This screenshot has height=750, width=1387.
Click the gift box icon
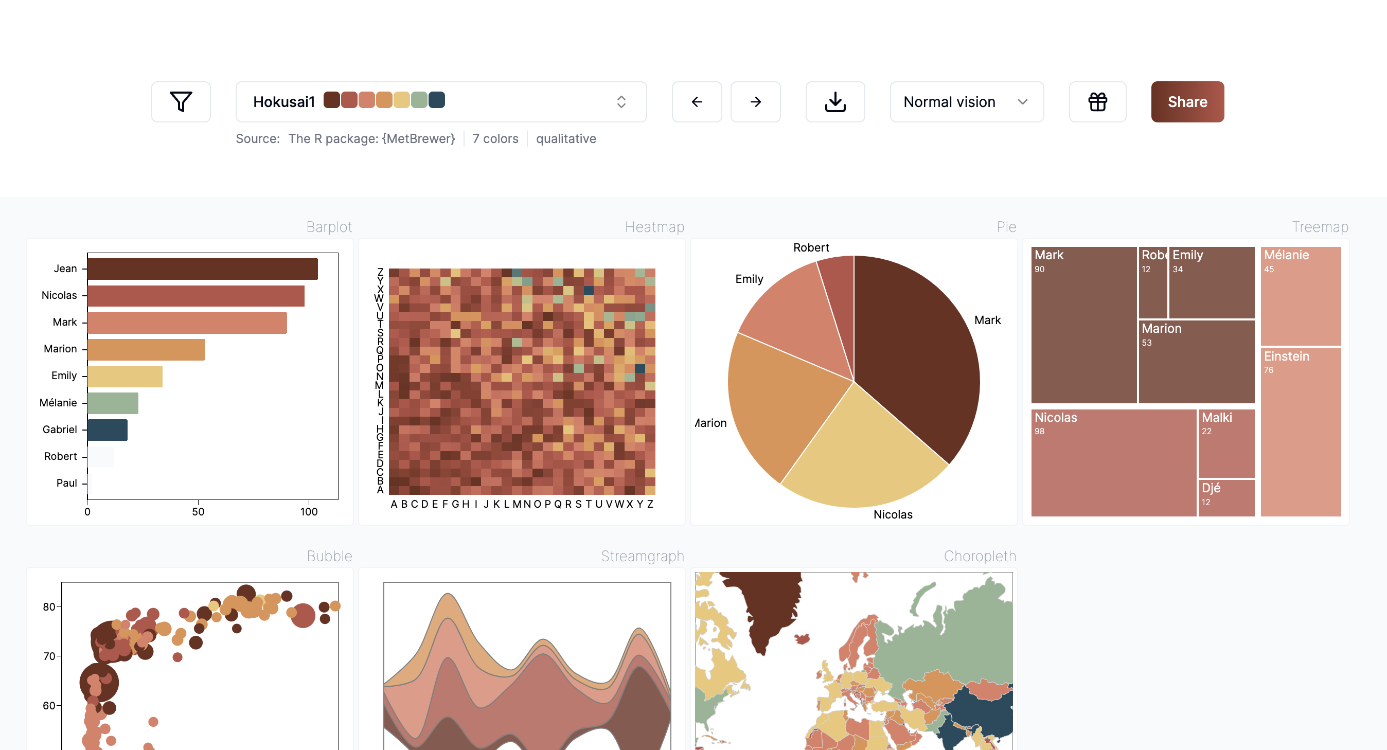1097,102
